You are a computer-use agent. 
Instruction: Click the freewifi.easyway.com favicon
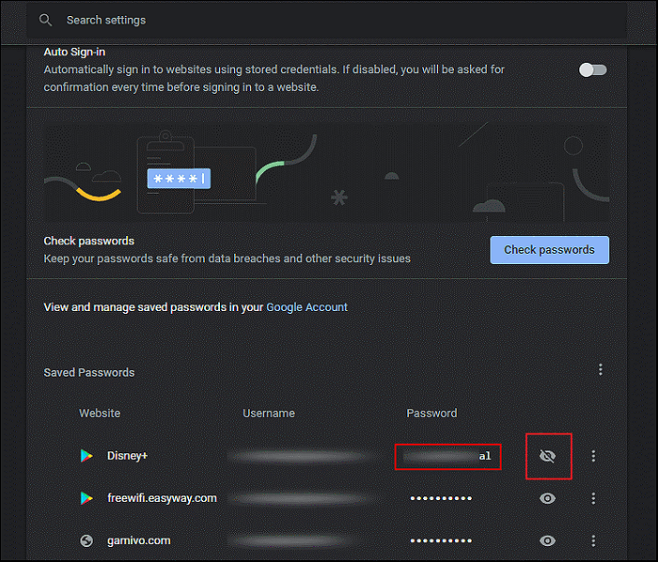coord(86,498)
